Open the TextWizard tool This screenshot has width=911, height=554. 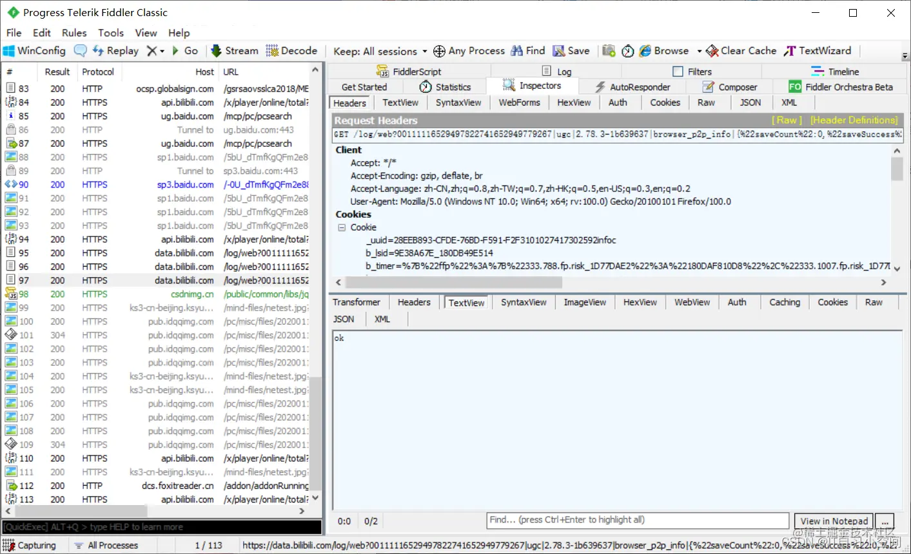[818, 51]
